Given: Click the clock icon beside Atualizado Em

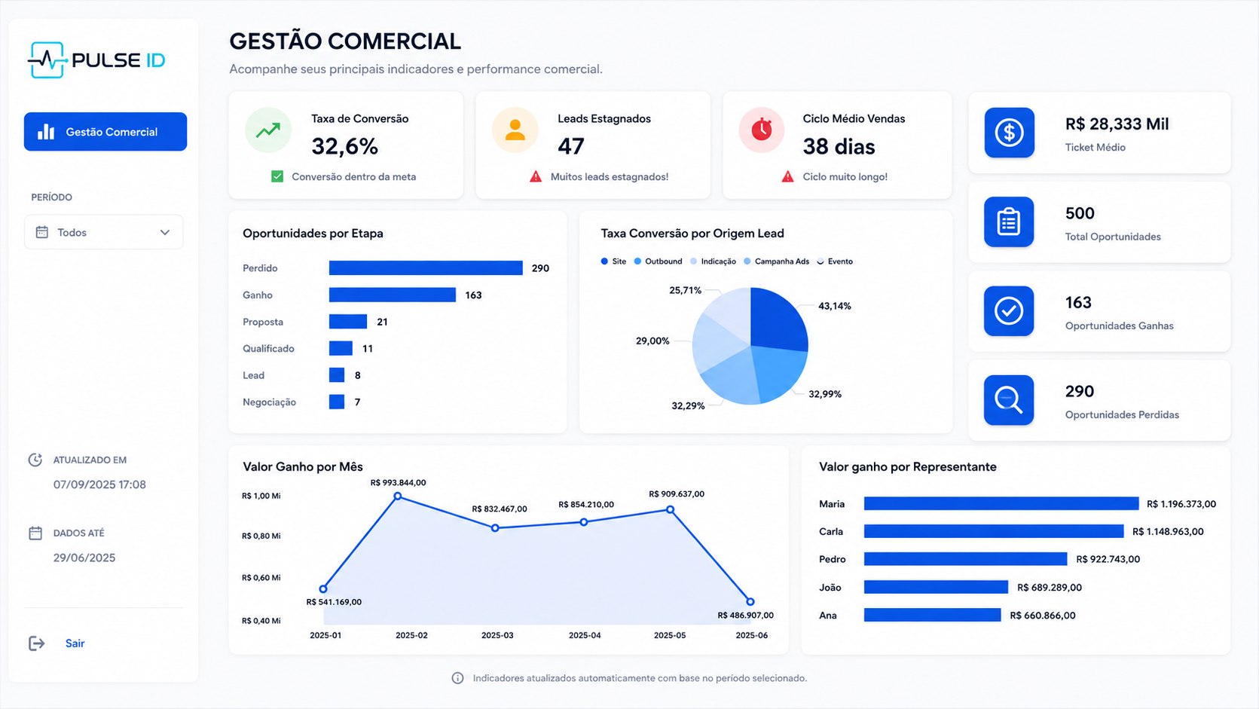Looking at the screenshot, I should (35, 460).
